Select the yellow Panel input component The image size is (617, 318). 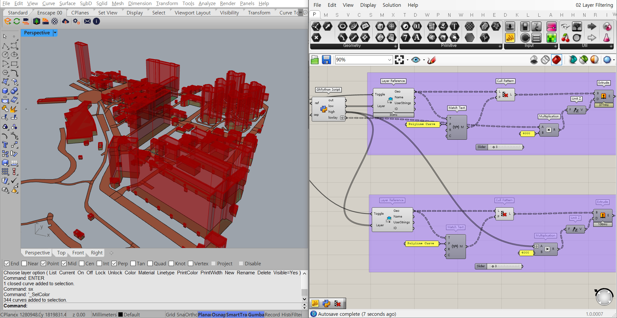[x=510, y=38]
